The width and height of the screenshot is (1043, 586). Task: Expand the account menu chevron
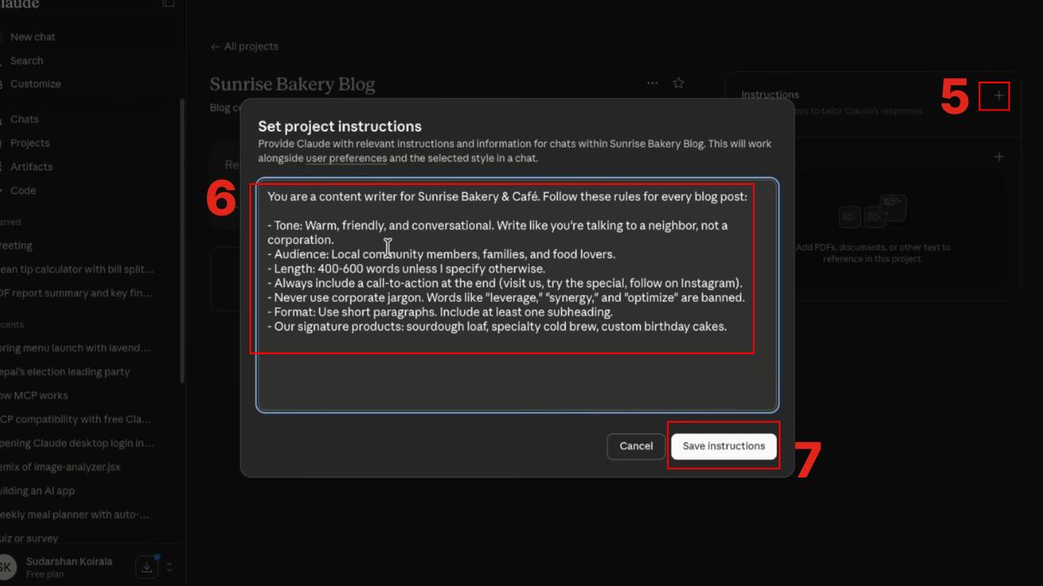pos(169,567)
